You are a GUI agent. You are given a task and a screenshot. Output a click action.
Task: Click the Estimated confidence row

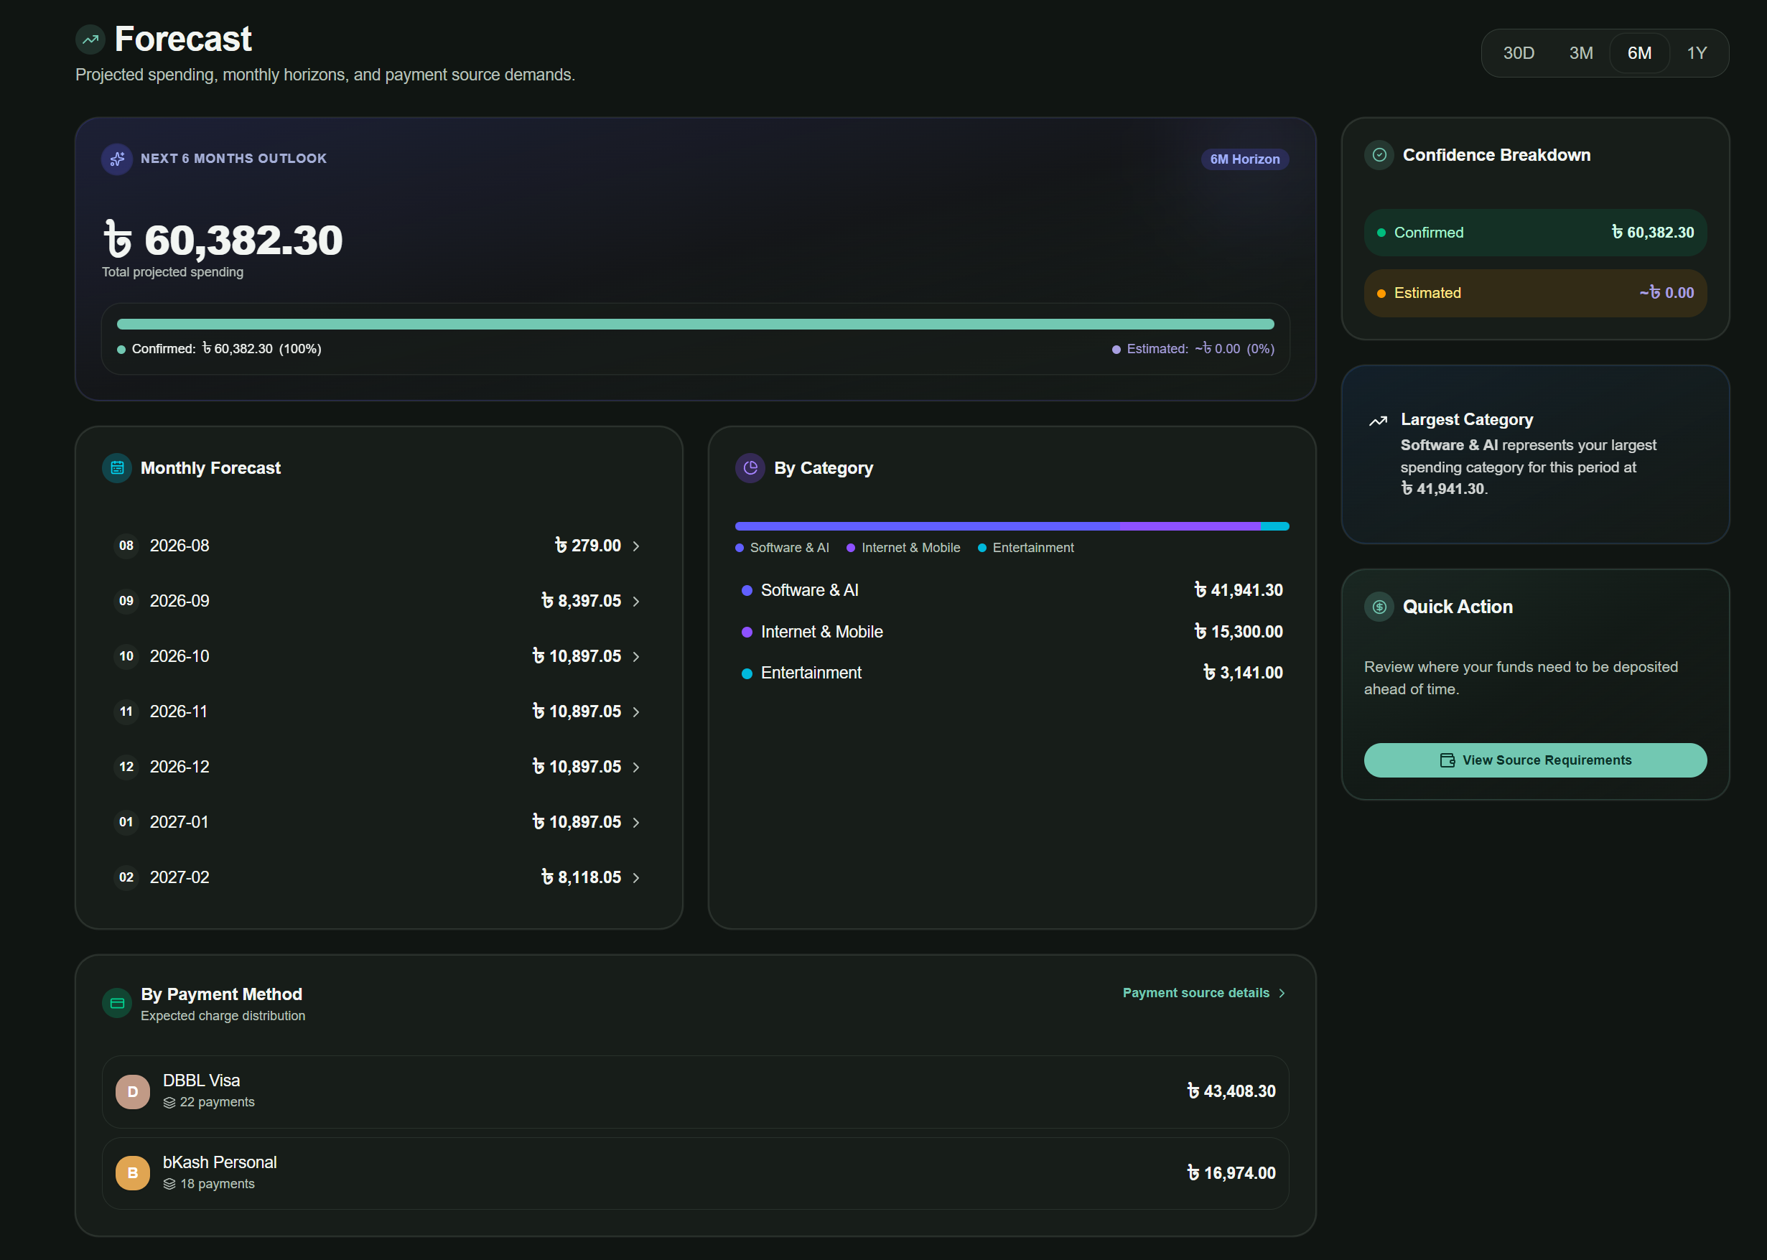point(1535,293)
